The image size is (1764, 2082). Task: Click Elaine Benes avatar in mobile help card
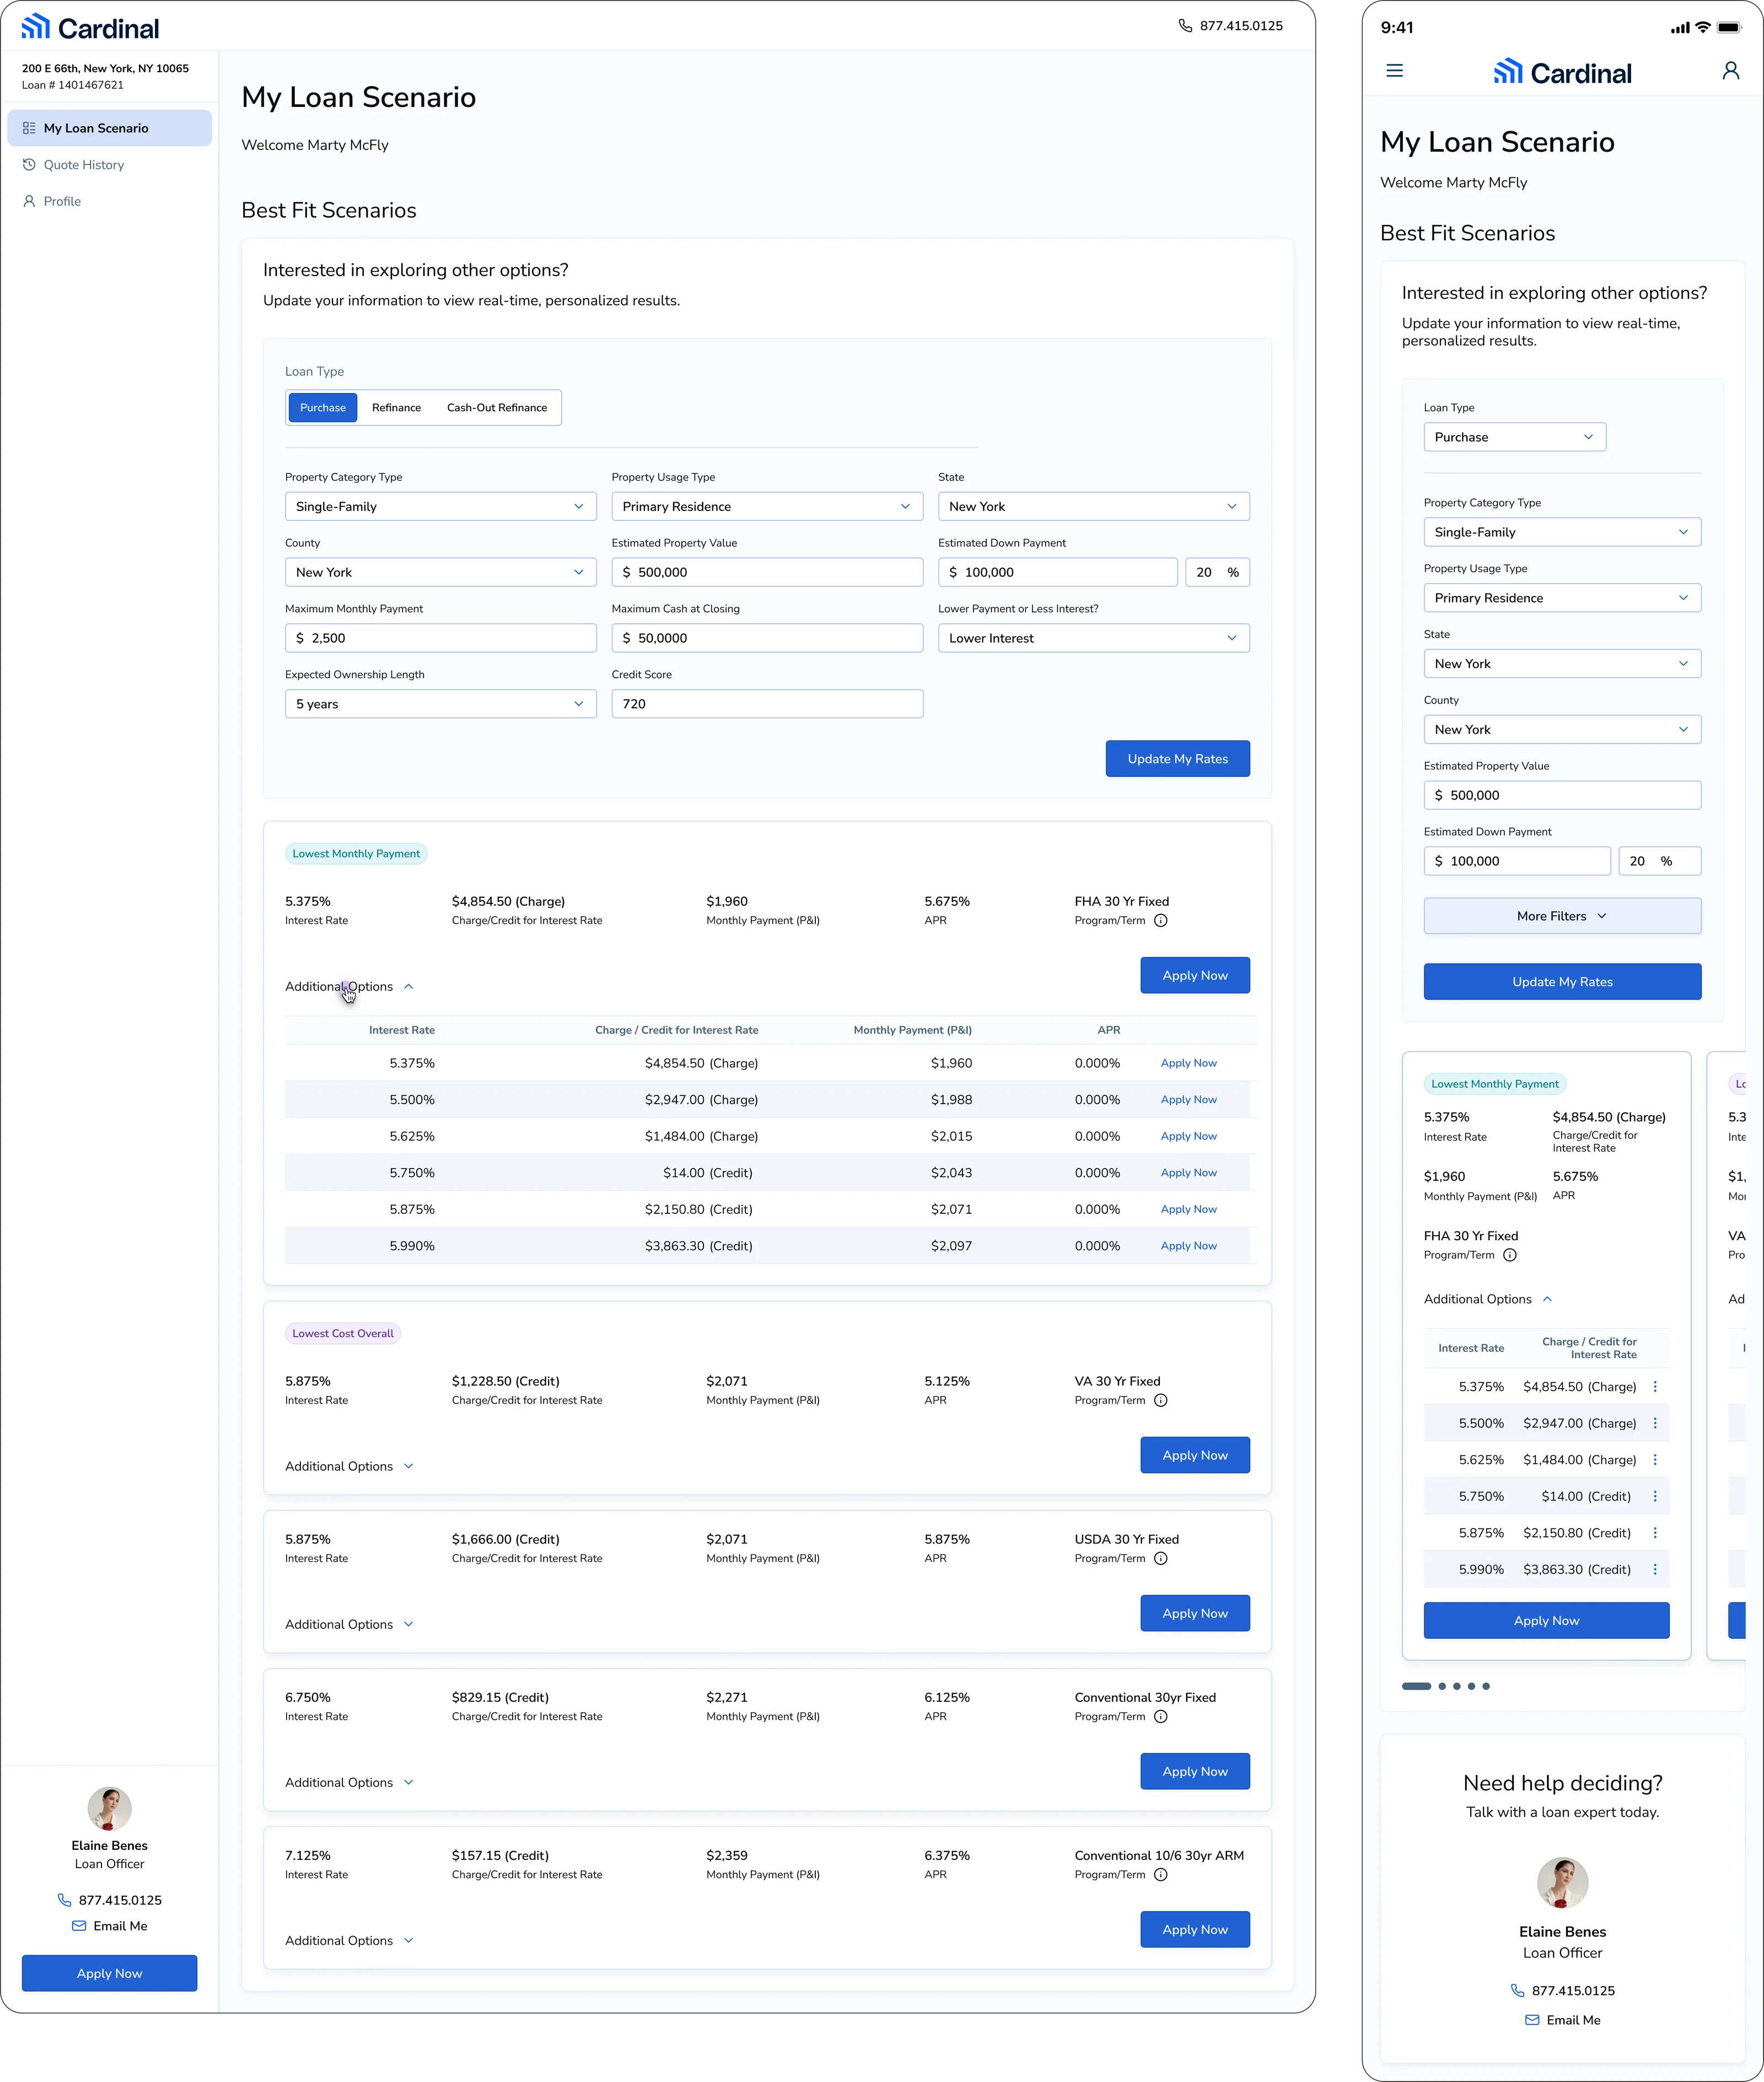click(x=1562, y=1883)
